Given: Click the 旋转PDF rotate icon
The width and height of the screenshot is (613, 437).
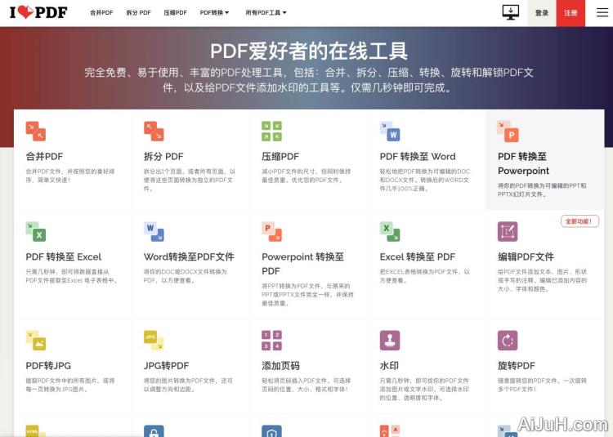Looking at the screenshot, I should [508, 341].
